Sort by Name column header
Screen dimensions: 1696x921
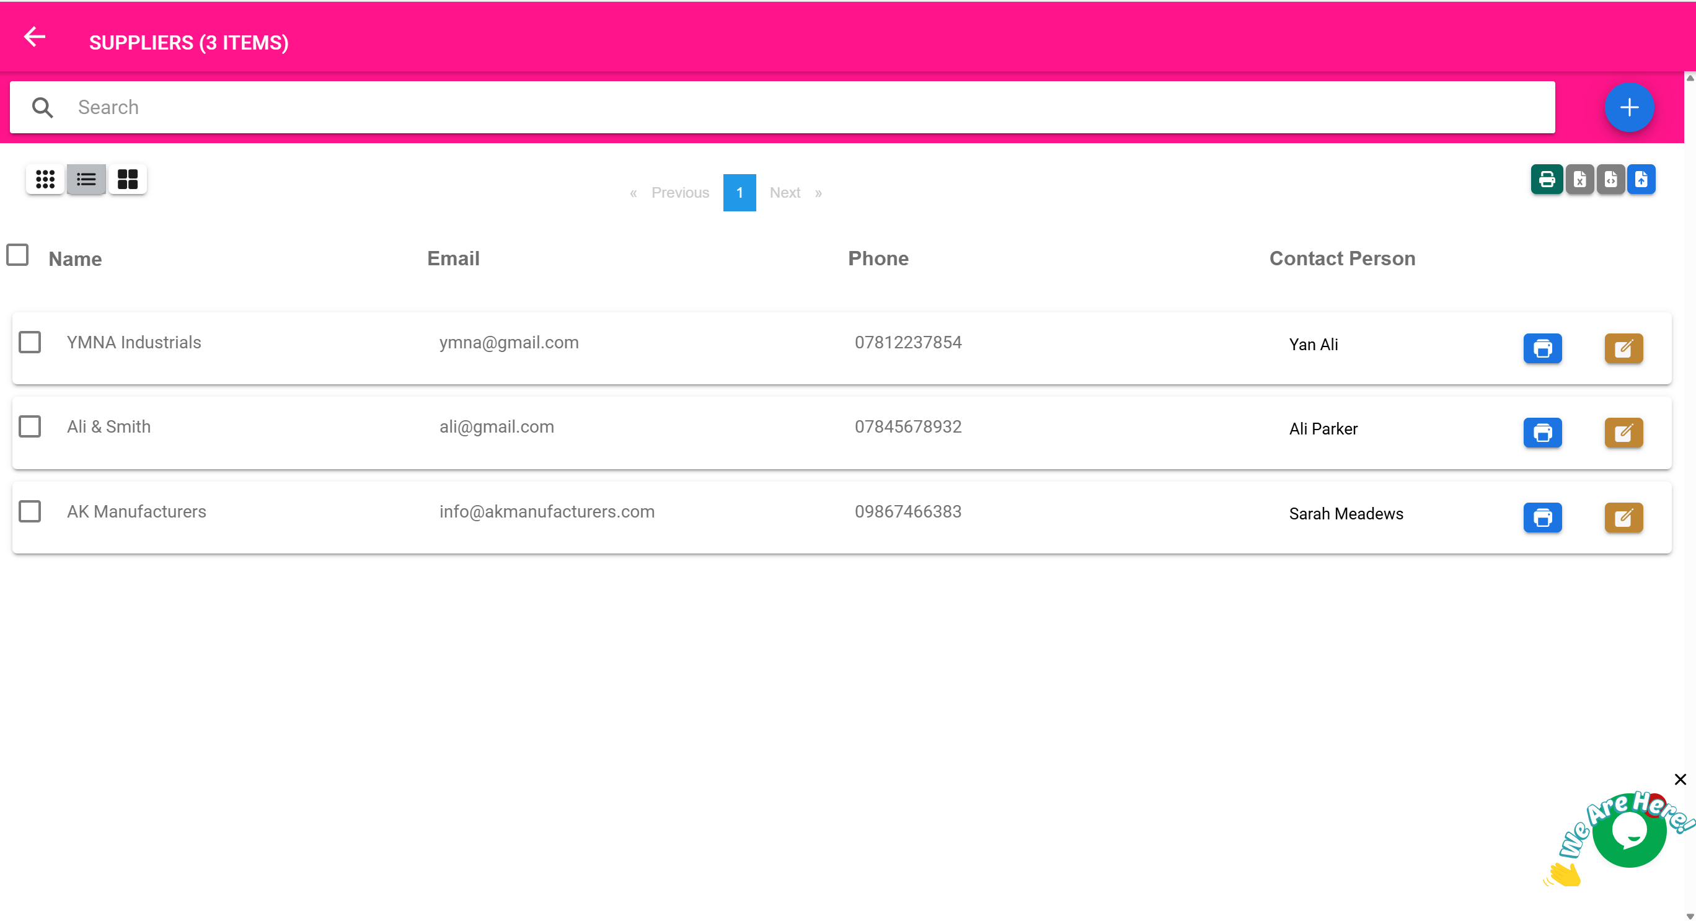coord(75,258)
